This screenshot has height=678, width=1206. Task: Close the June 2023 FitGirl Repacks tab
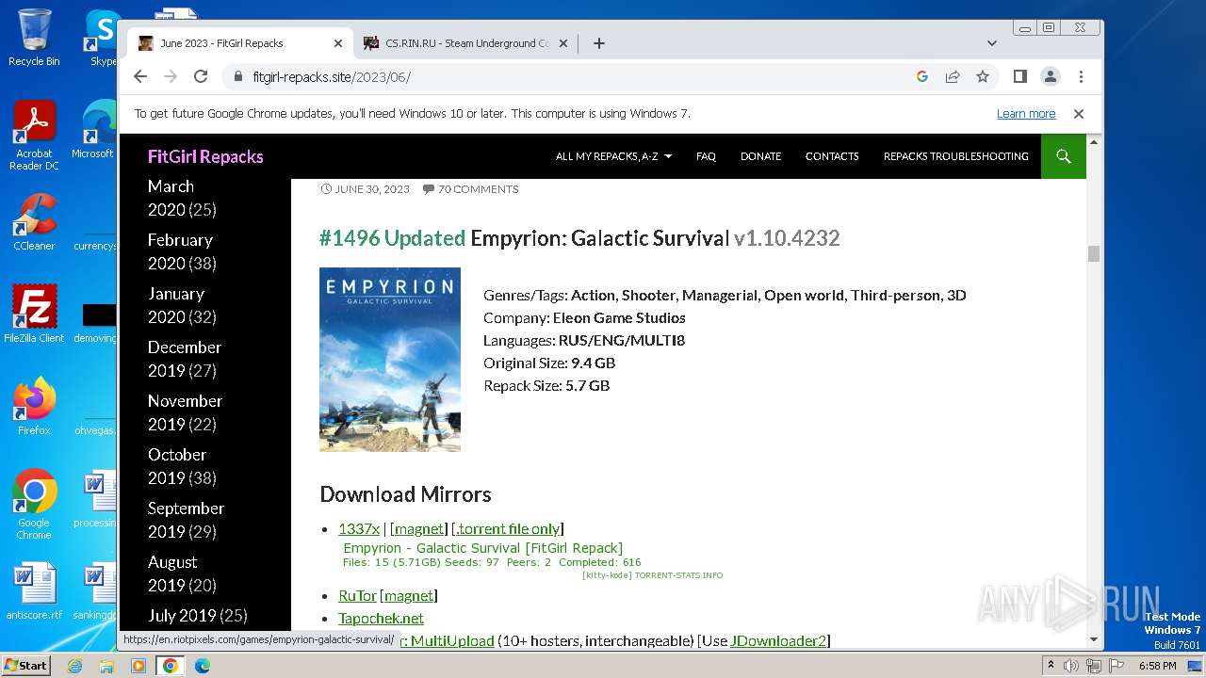(338, 43)
